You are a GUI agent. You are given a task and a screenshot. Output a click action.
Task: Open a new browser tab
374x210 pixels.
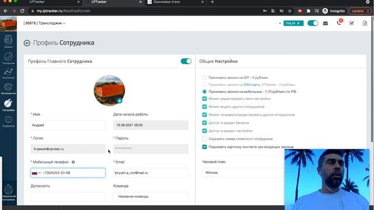click(x=212, y=2)
